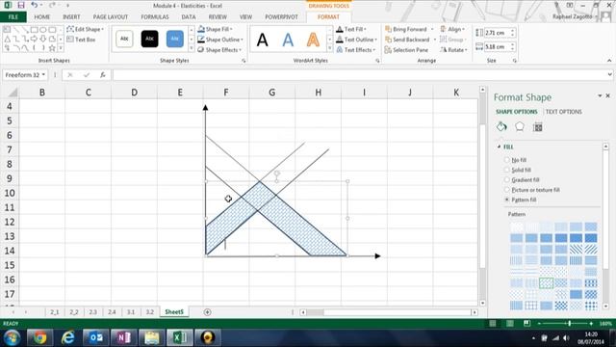Click the formula bar input
Screen dimensions: 616x347
tap(359, 75)
